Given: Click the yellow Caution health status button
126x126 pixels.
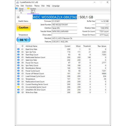Looking at the screenshot, I should (x=23, y=27).
